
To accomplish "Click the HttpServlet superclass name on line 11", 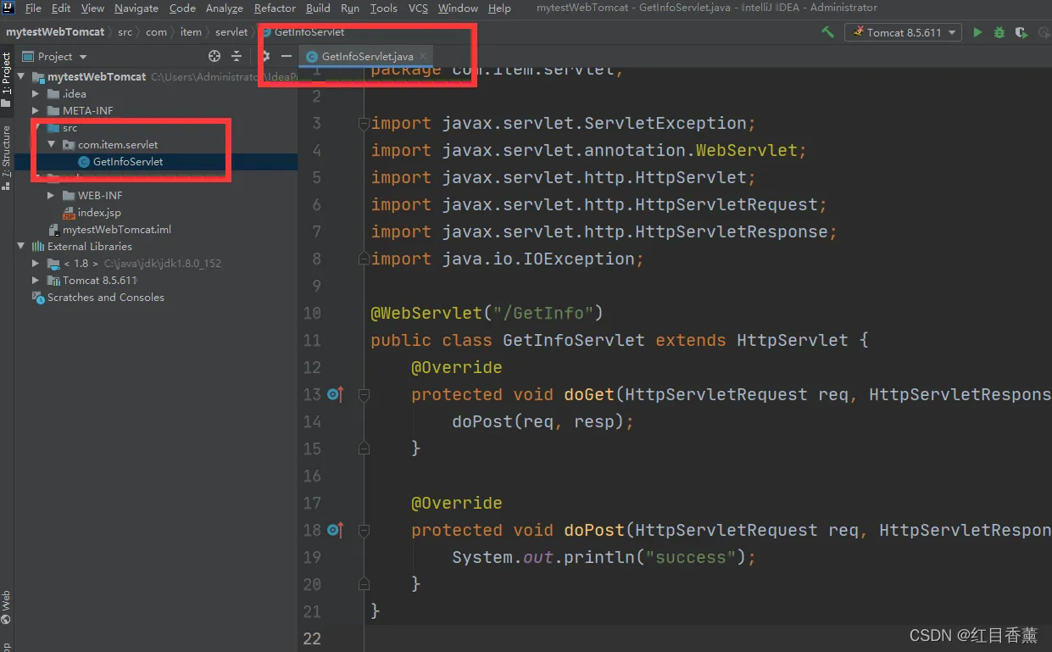I will point(792,340).
